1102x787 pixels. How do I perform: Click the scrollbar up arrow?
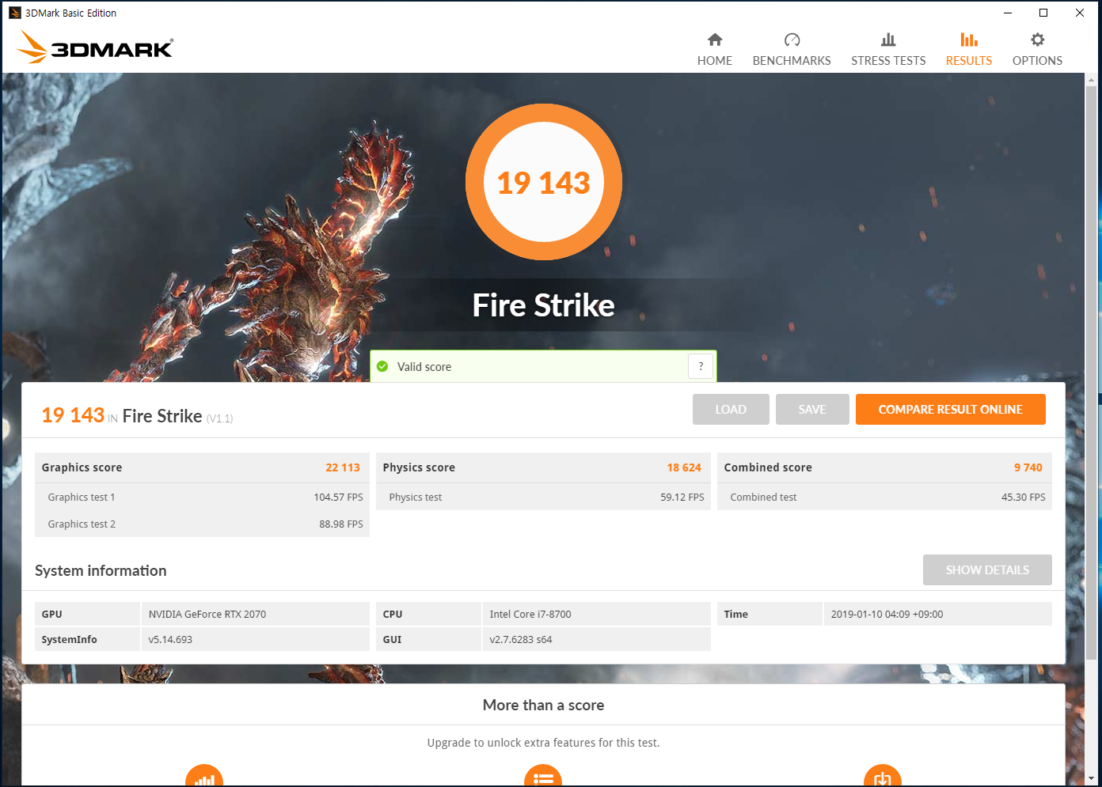click(x=1091, y=80)
